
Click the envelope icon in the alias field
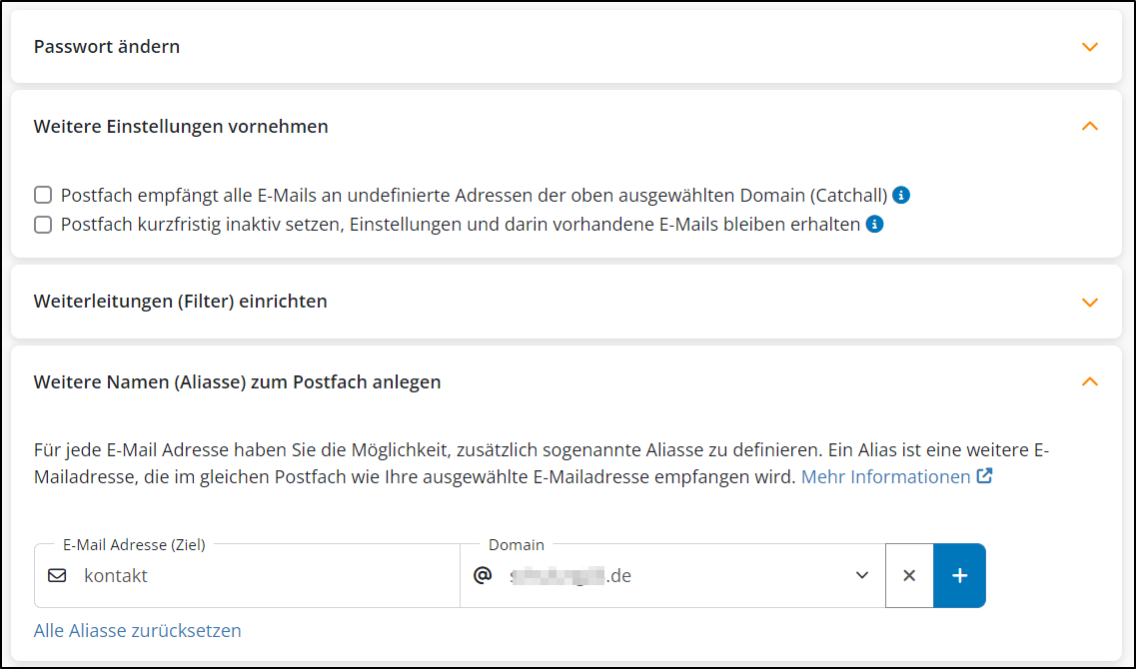(58, 575)
